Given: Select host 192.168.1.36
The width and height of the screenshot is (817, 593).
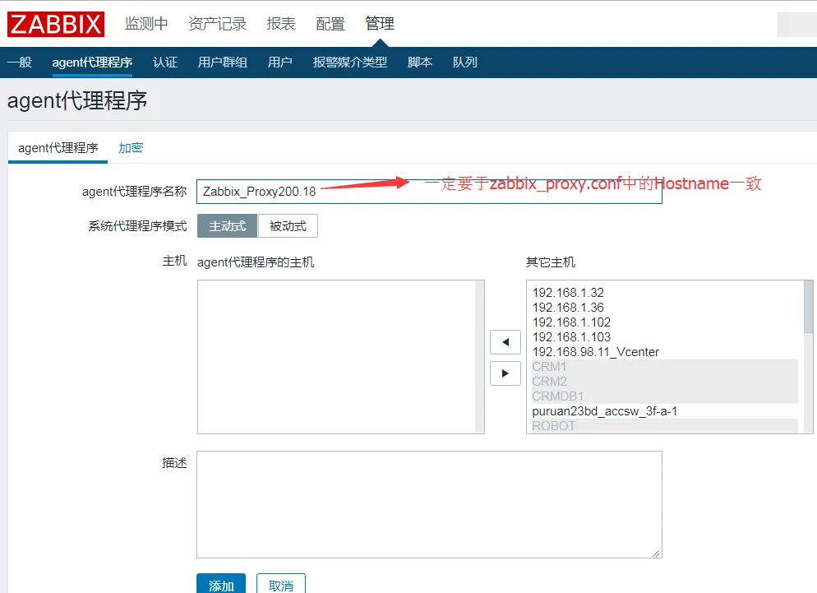Looking at the screenshot, I should coord(664,307).
